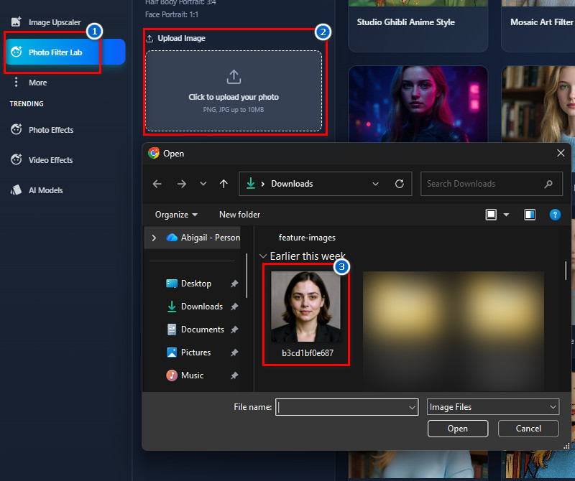
Task: Click the pin icon beside Documents
Action: click(234, 330)
